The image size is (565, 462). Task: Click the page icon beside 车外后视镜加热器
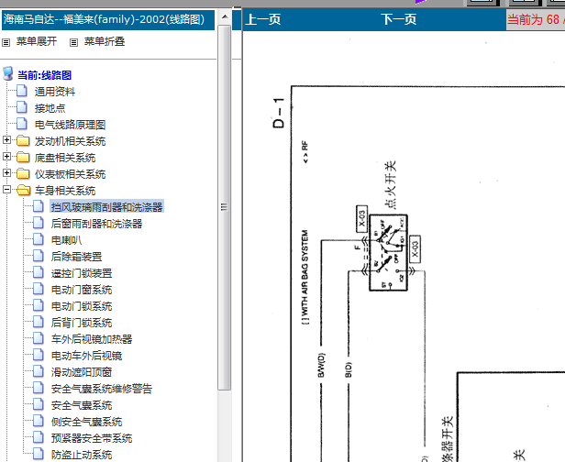pos(39,338)
